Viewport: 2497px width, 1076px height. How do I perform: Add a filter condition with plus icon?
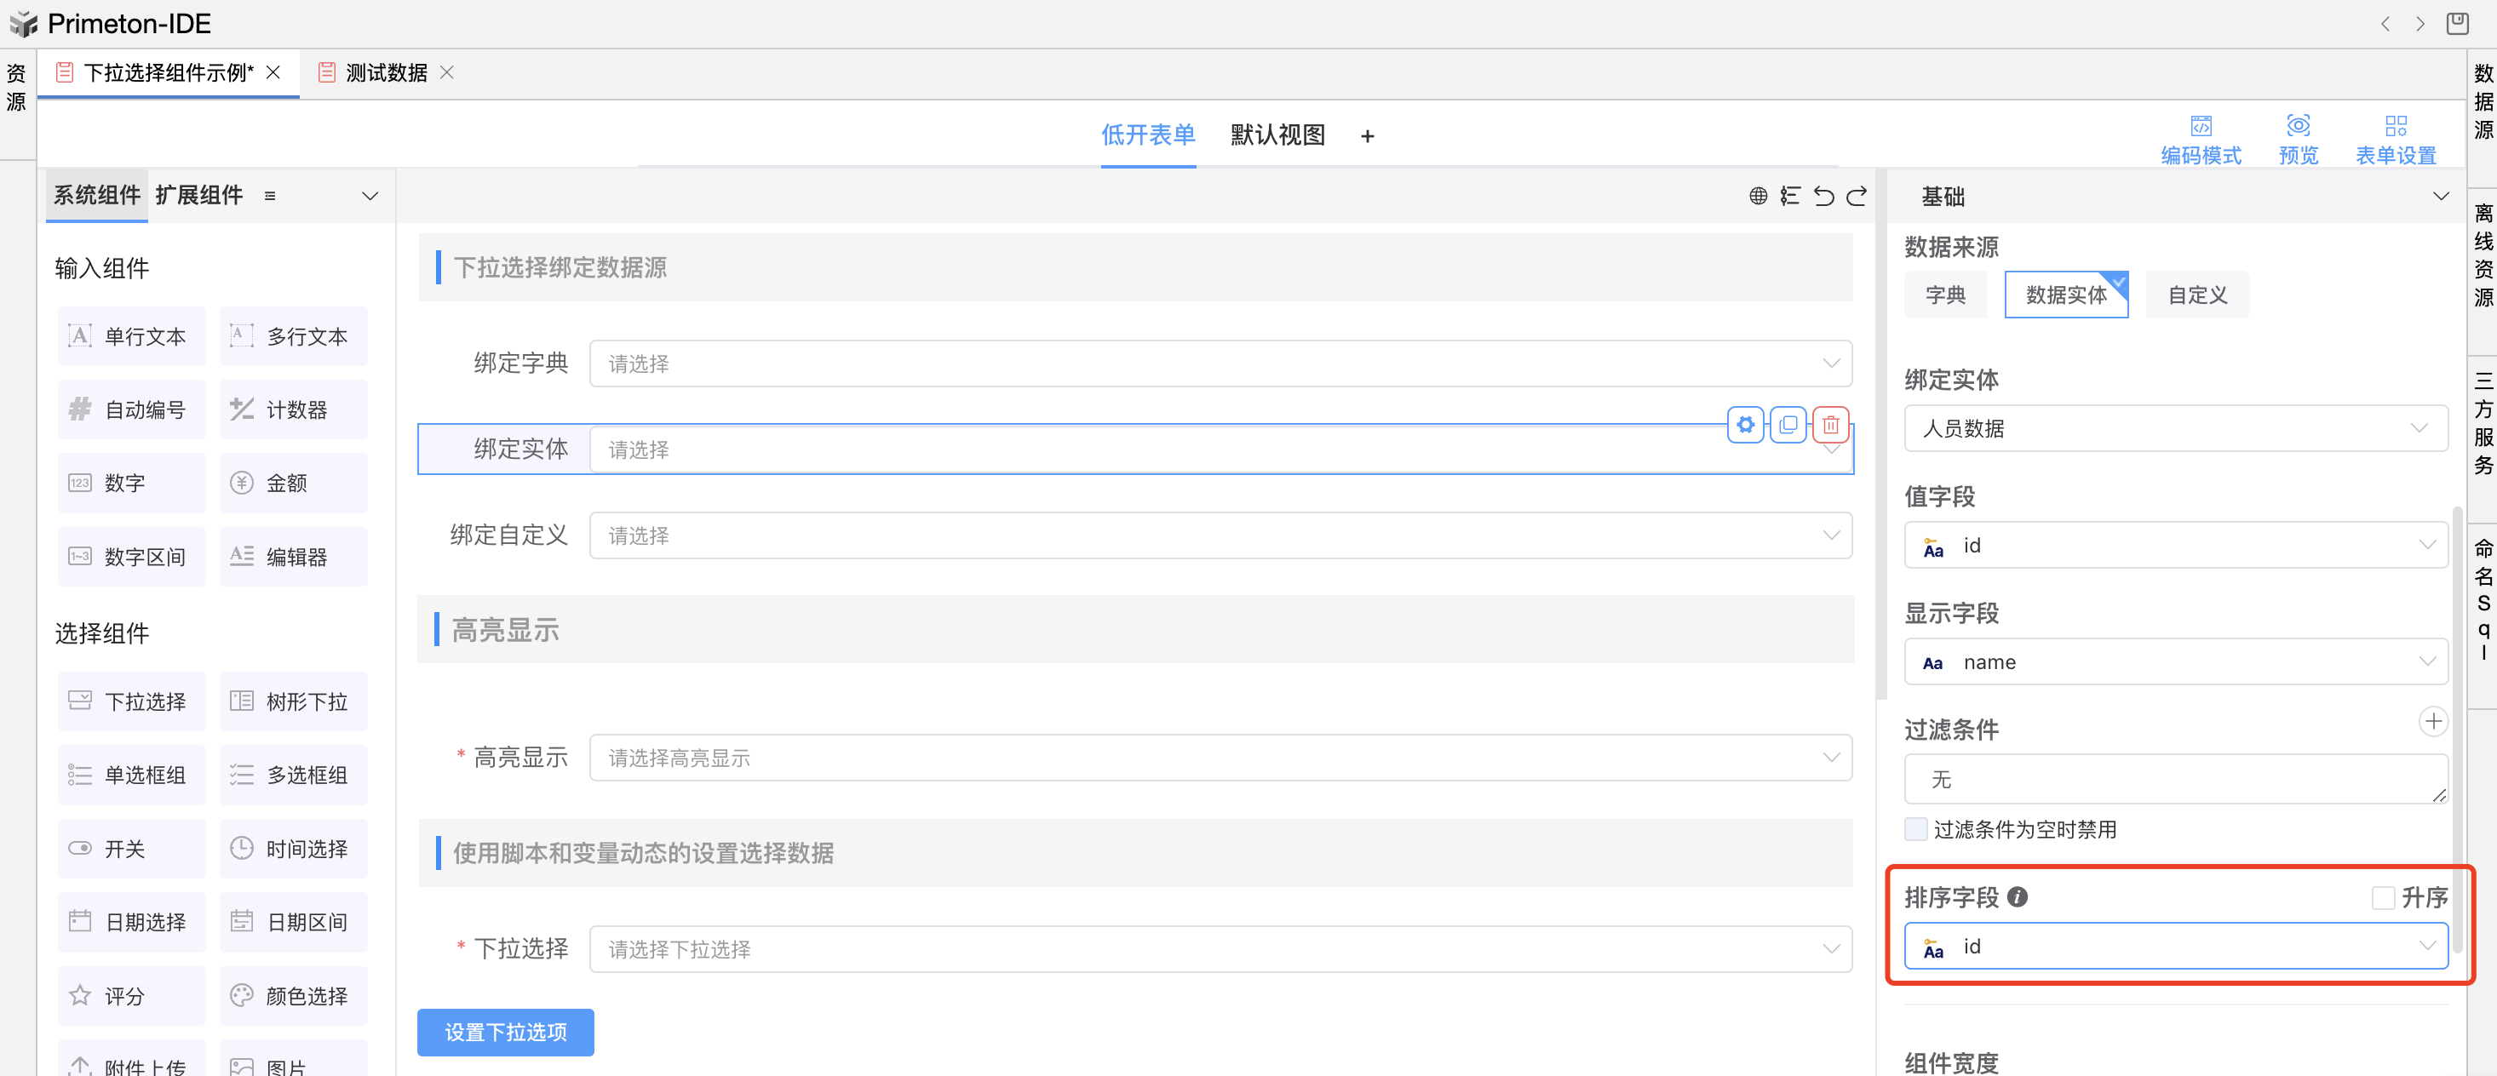(x=2433, y=722)
